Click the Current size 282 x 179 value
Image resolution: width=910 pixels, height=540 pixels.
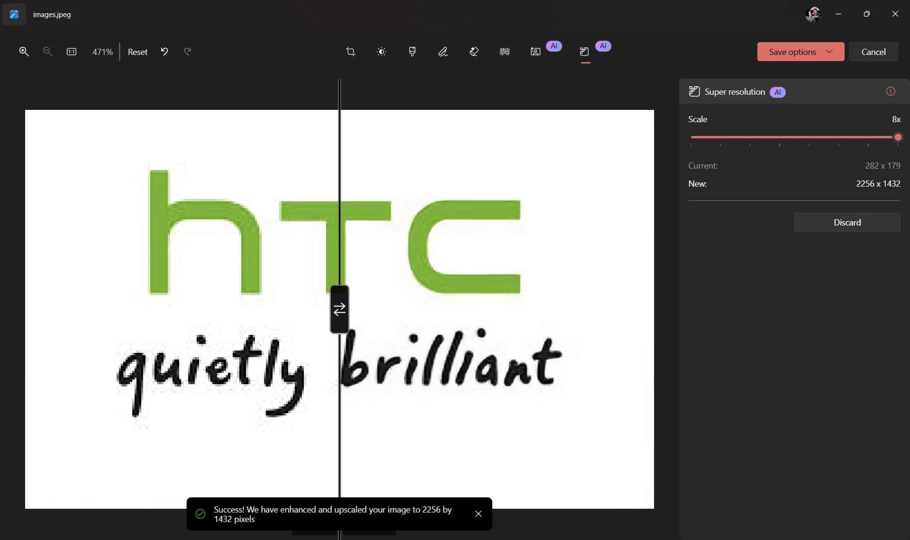point(883,165)
